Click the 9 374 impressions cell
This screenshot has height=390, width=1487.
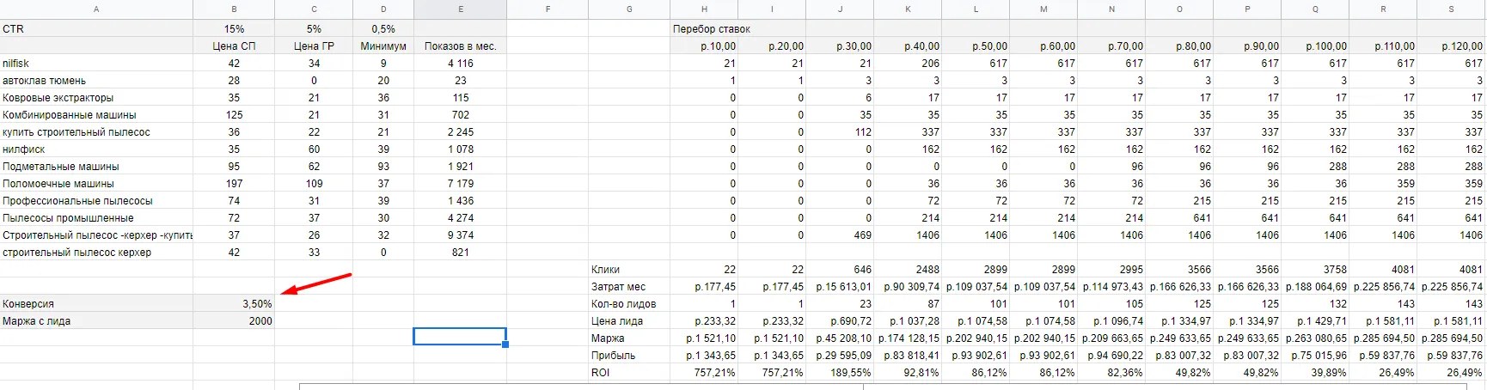[x=460, y=235]
